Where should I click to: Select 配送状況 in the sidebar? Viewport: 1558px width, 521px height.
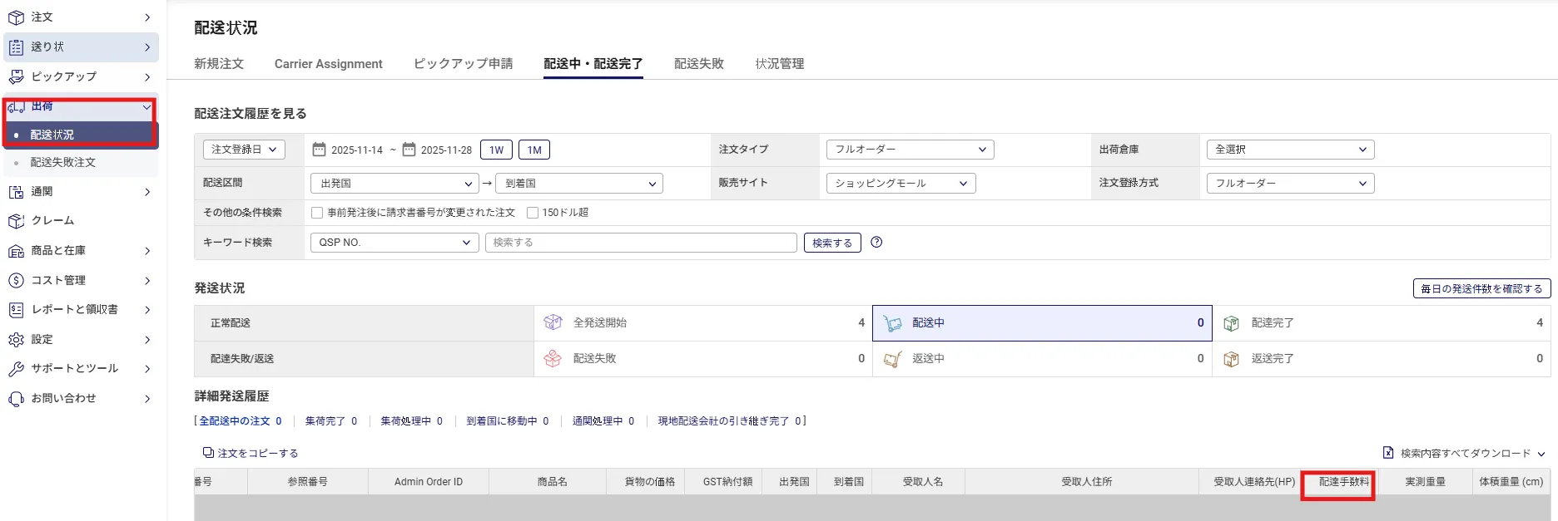tap(81, 135)
